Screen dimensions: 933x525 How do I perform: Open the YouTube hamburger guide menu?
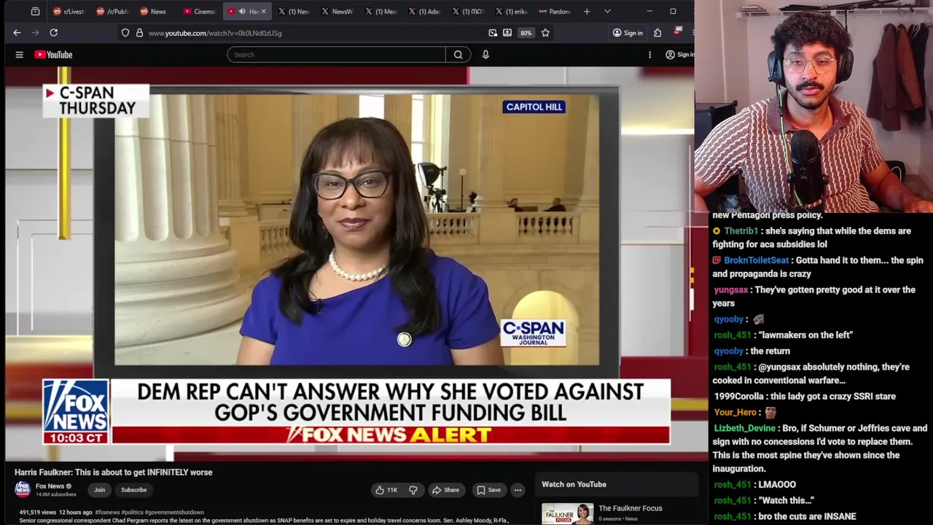(x=20, y=55)
